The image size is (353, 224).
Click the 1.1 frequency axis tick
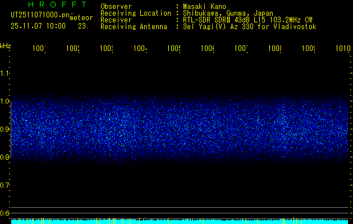(5, 73)
